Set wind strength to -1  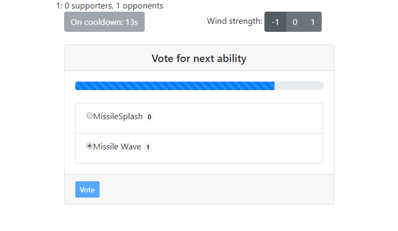click(x=275, y=22)
